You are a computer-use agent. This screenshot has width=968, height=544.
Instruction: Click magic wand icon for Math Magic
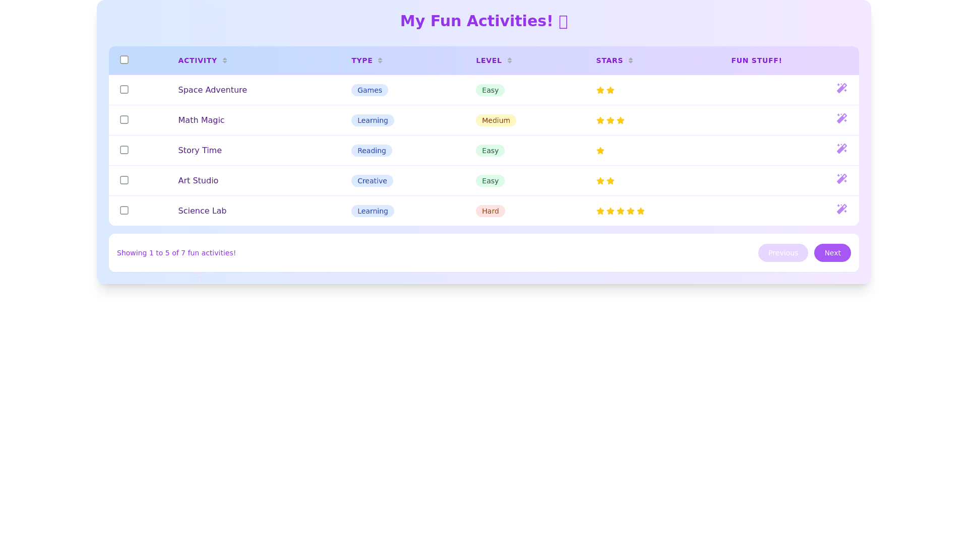[x=841, y=118]
